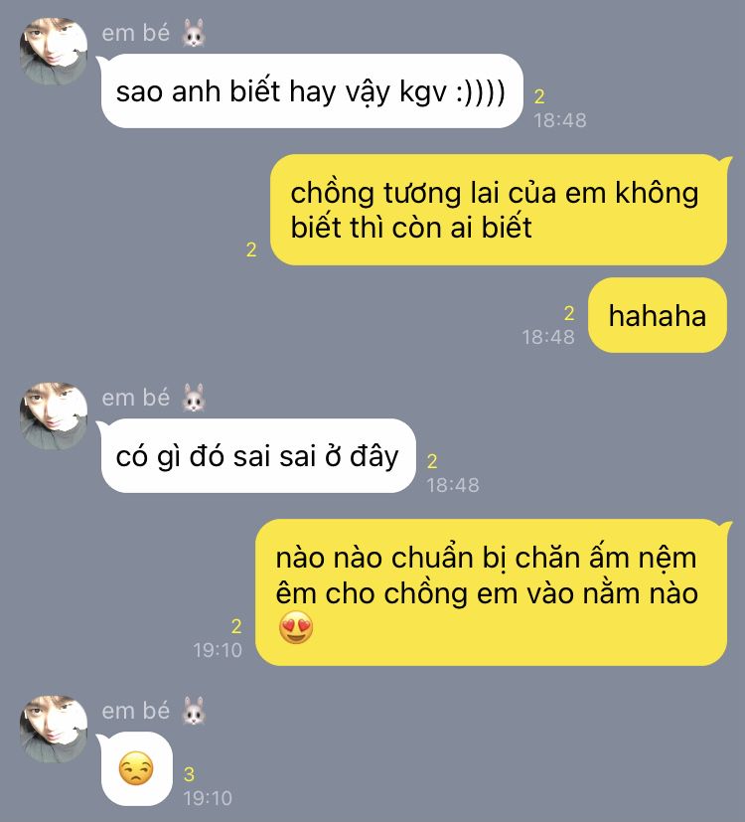Tap the unamused face emoji message
The width and height of the screenshot is (745, 822).
coord(136,768)
